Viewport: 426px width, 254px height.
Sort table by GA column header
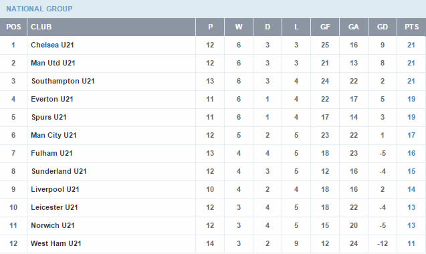point(354,27)
